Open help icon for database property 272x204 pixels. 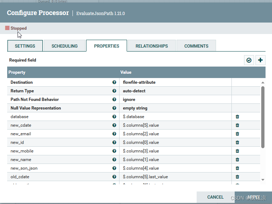pyautogui.click(x=114, y=117)
